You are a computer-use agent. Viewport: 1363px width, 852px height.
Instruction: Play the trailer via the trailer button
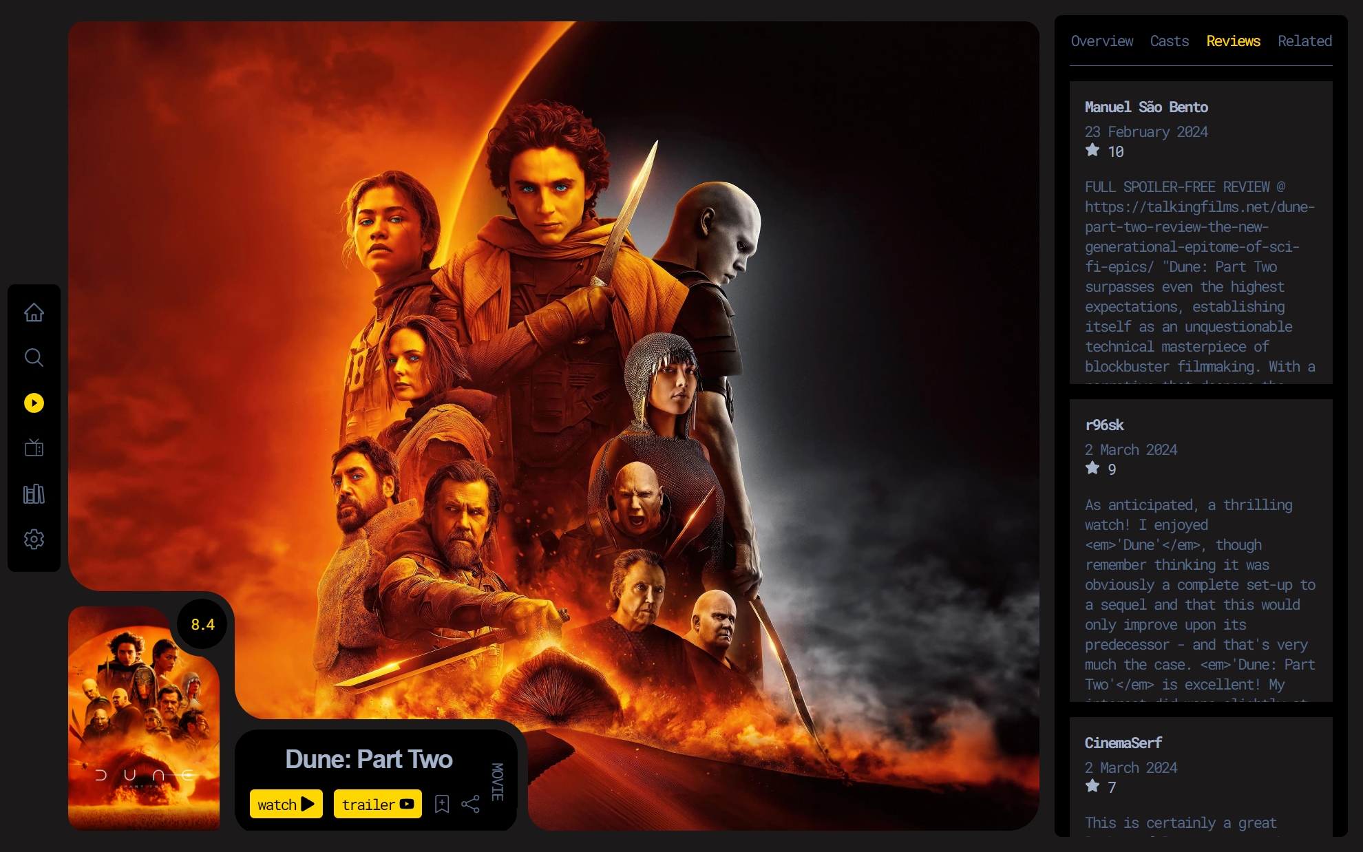(377, 804)
